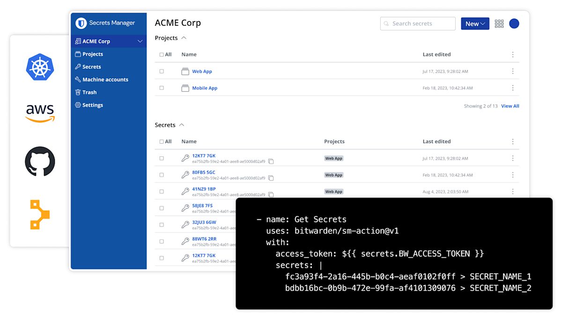This screenshot has height=321, width=562.
Task: Click the code line ending with SECRET_NAME_1
Action: (408, 277)
